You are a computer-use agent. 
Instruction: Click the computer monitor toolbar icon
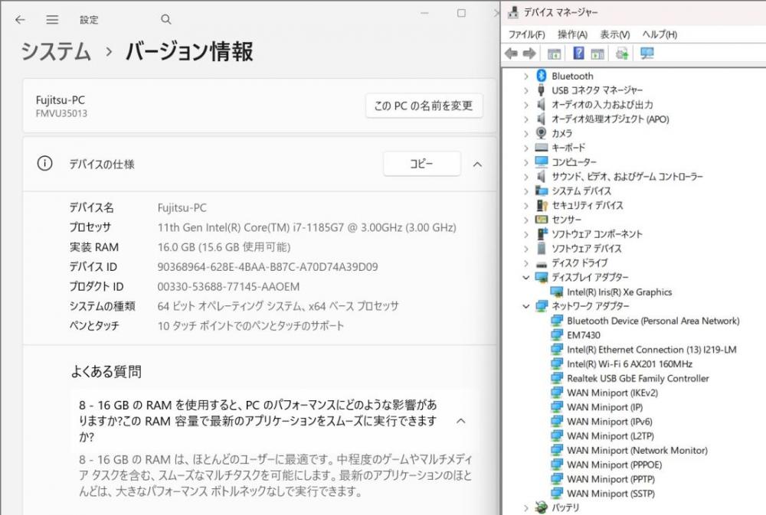pos(647,54)
